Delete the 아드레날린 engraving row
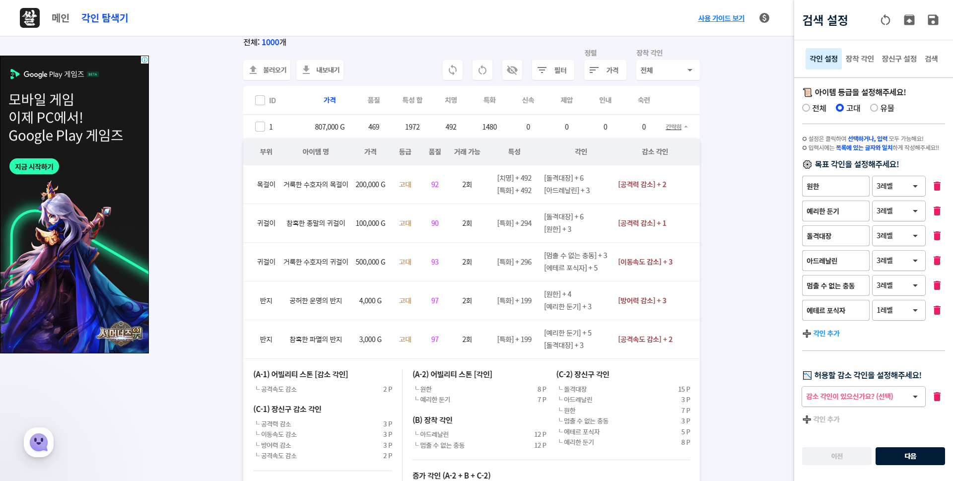 coord(937,261)
